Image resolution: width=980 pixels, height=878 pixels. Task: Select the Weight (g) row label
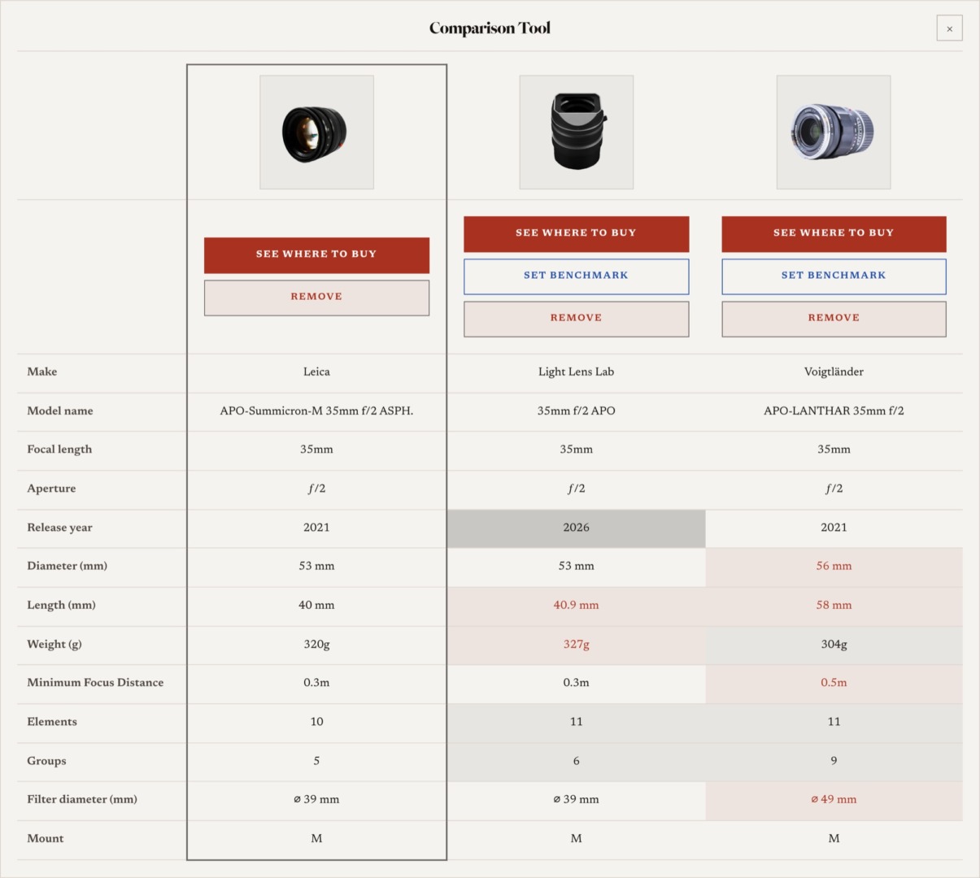[x=54, y=644]
